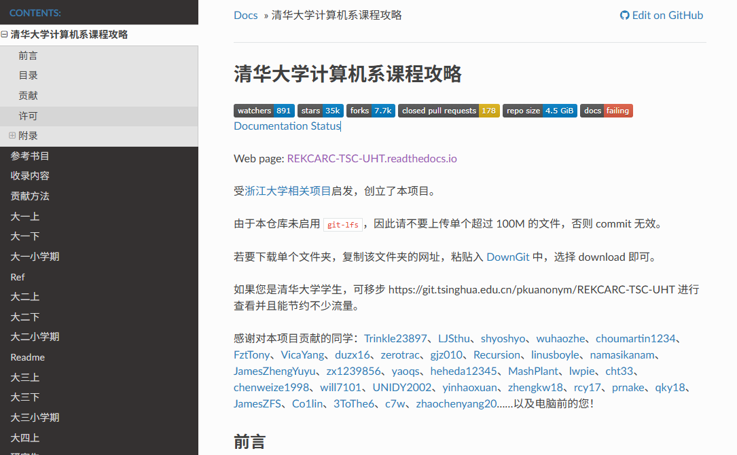The width and height of the screenshot is (737, 455).
Task: Click the GitHub icon beside Edit on GitHub
Action: pos(624,16)
